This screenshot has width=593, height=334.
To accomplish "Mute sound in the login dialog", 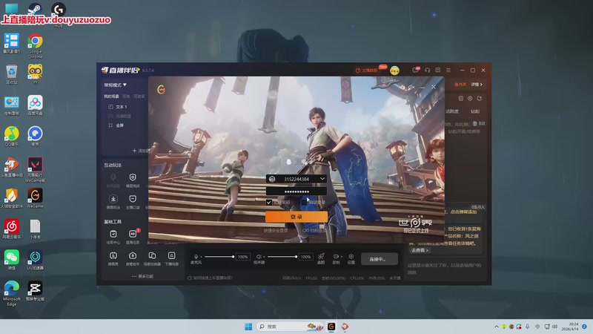I will coord(411,87).
